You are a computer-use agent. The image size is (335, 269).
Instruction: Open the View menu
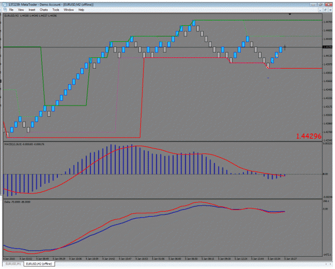[21, 10]
